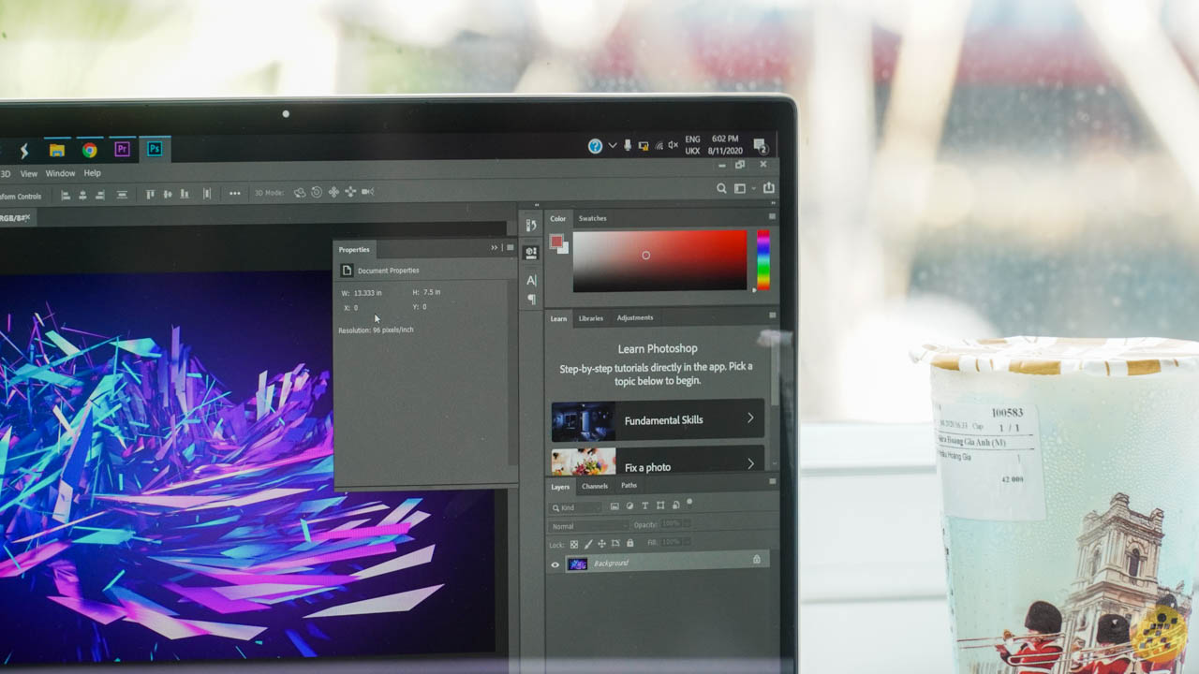The height and width of the screenshot is (674, 1199).
Task: Open the three-dot more align options
Action: click(234, 194)
